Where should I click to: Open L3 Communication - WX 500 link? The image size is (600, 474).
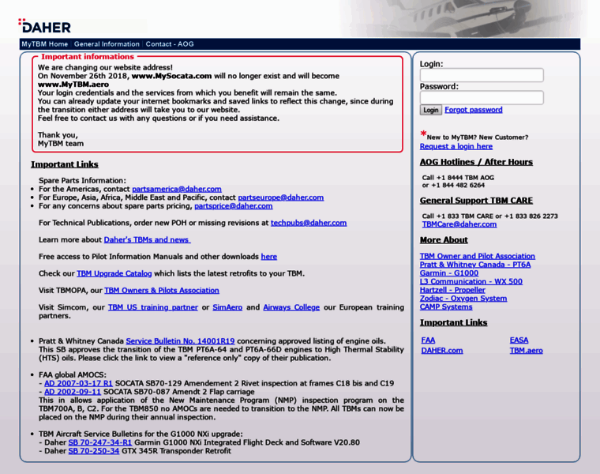(x=471, y=281)
